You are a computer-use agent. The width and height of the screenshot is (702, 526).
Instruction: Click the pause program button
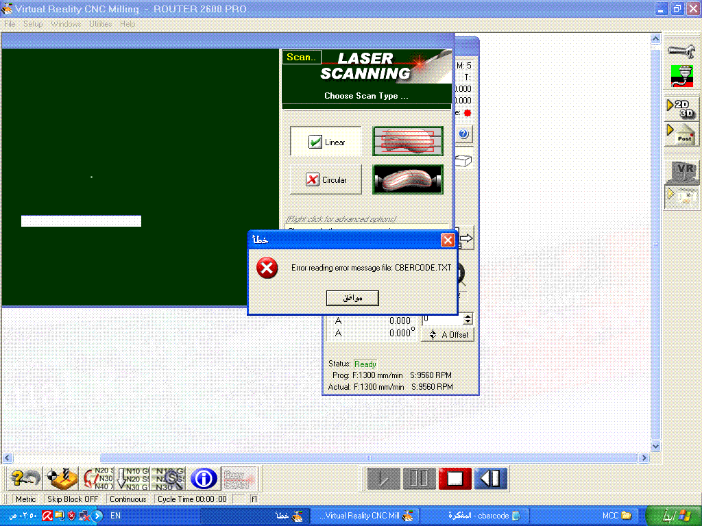pyautogui.click(x=419, y=478)
